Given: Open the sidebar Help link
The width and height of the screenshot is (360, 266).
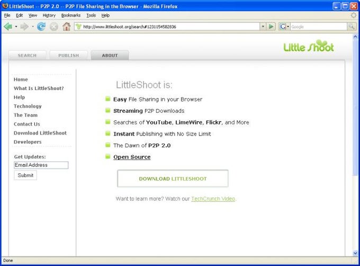Looking at the screenshot, I should [x=19, y=97].
